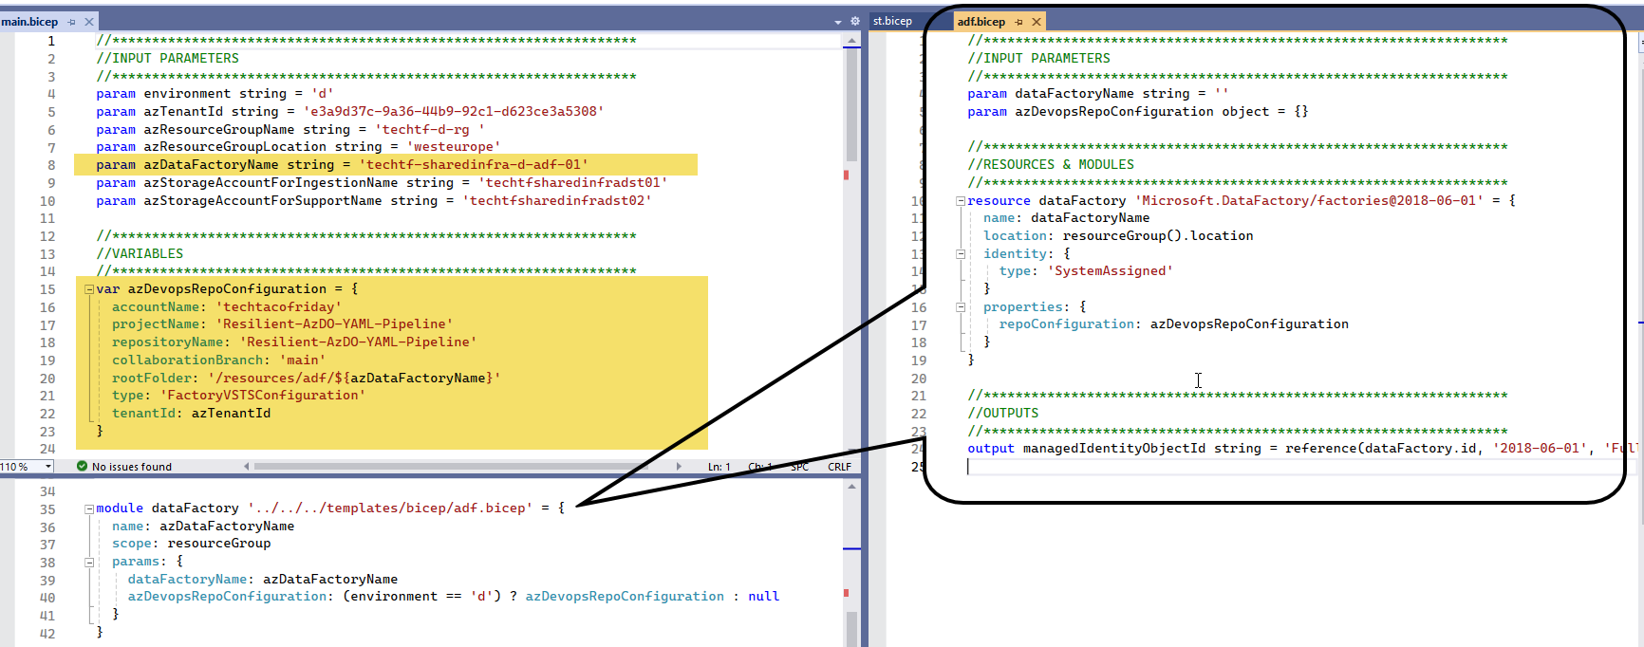Collapse the properties section in adf.bicep
Screen dimensions: 1644x647
(x=960, y=307)
